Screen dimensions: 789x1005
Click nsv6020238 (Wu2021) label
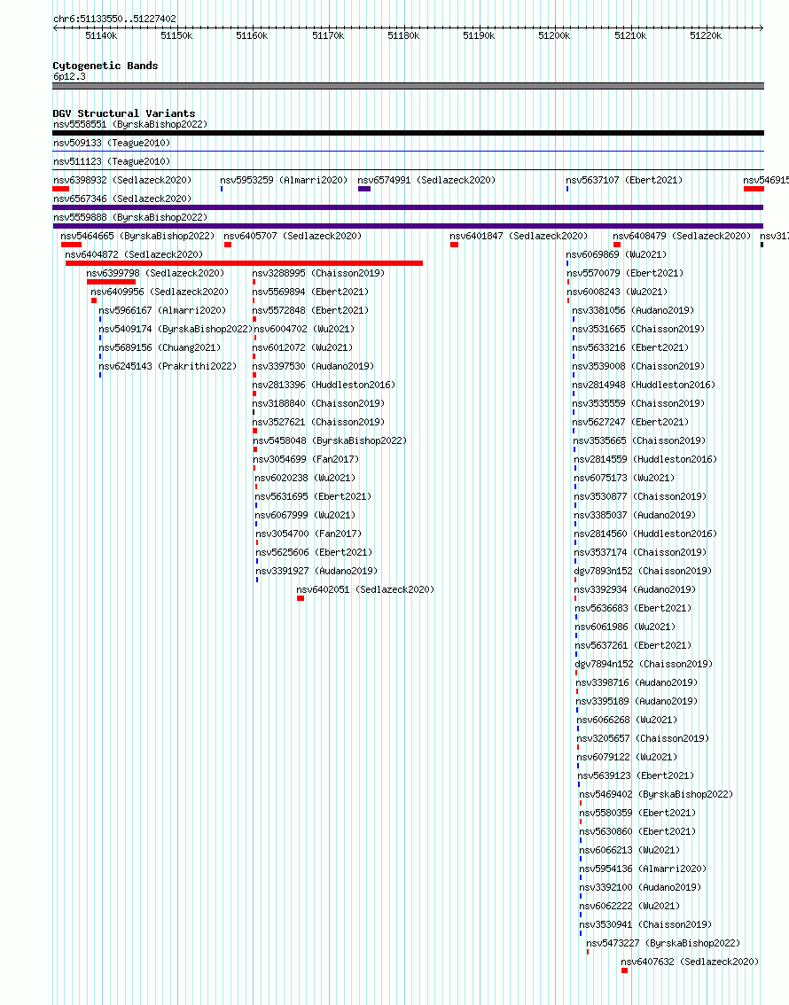click(305, 478)
